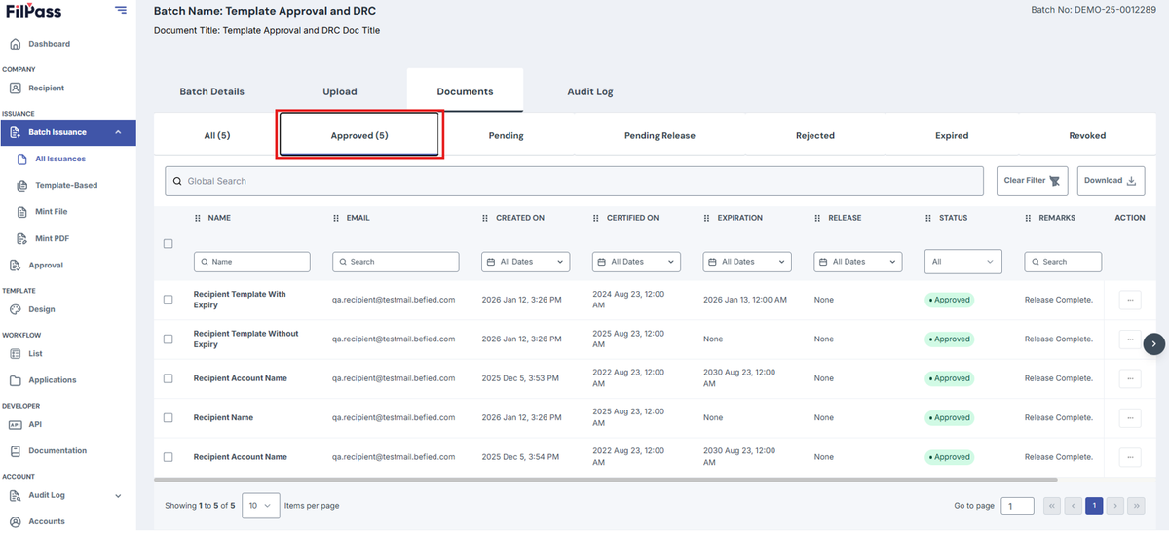Tick checkbox for Recipient Template Without Expiry
1169x535 pixels.
(x=169, y=339)
